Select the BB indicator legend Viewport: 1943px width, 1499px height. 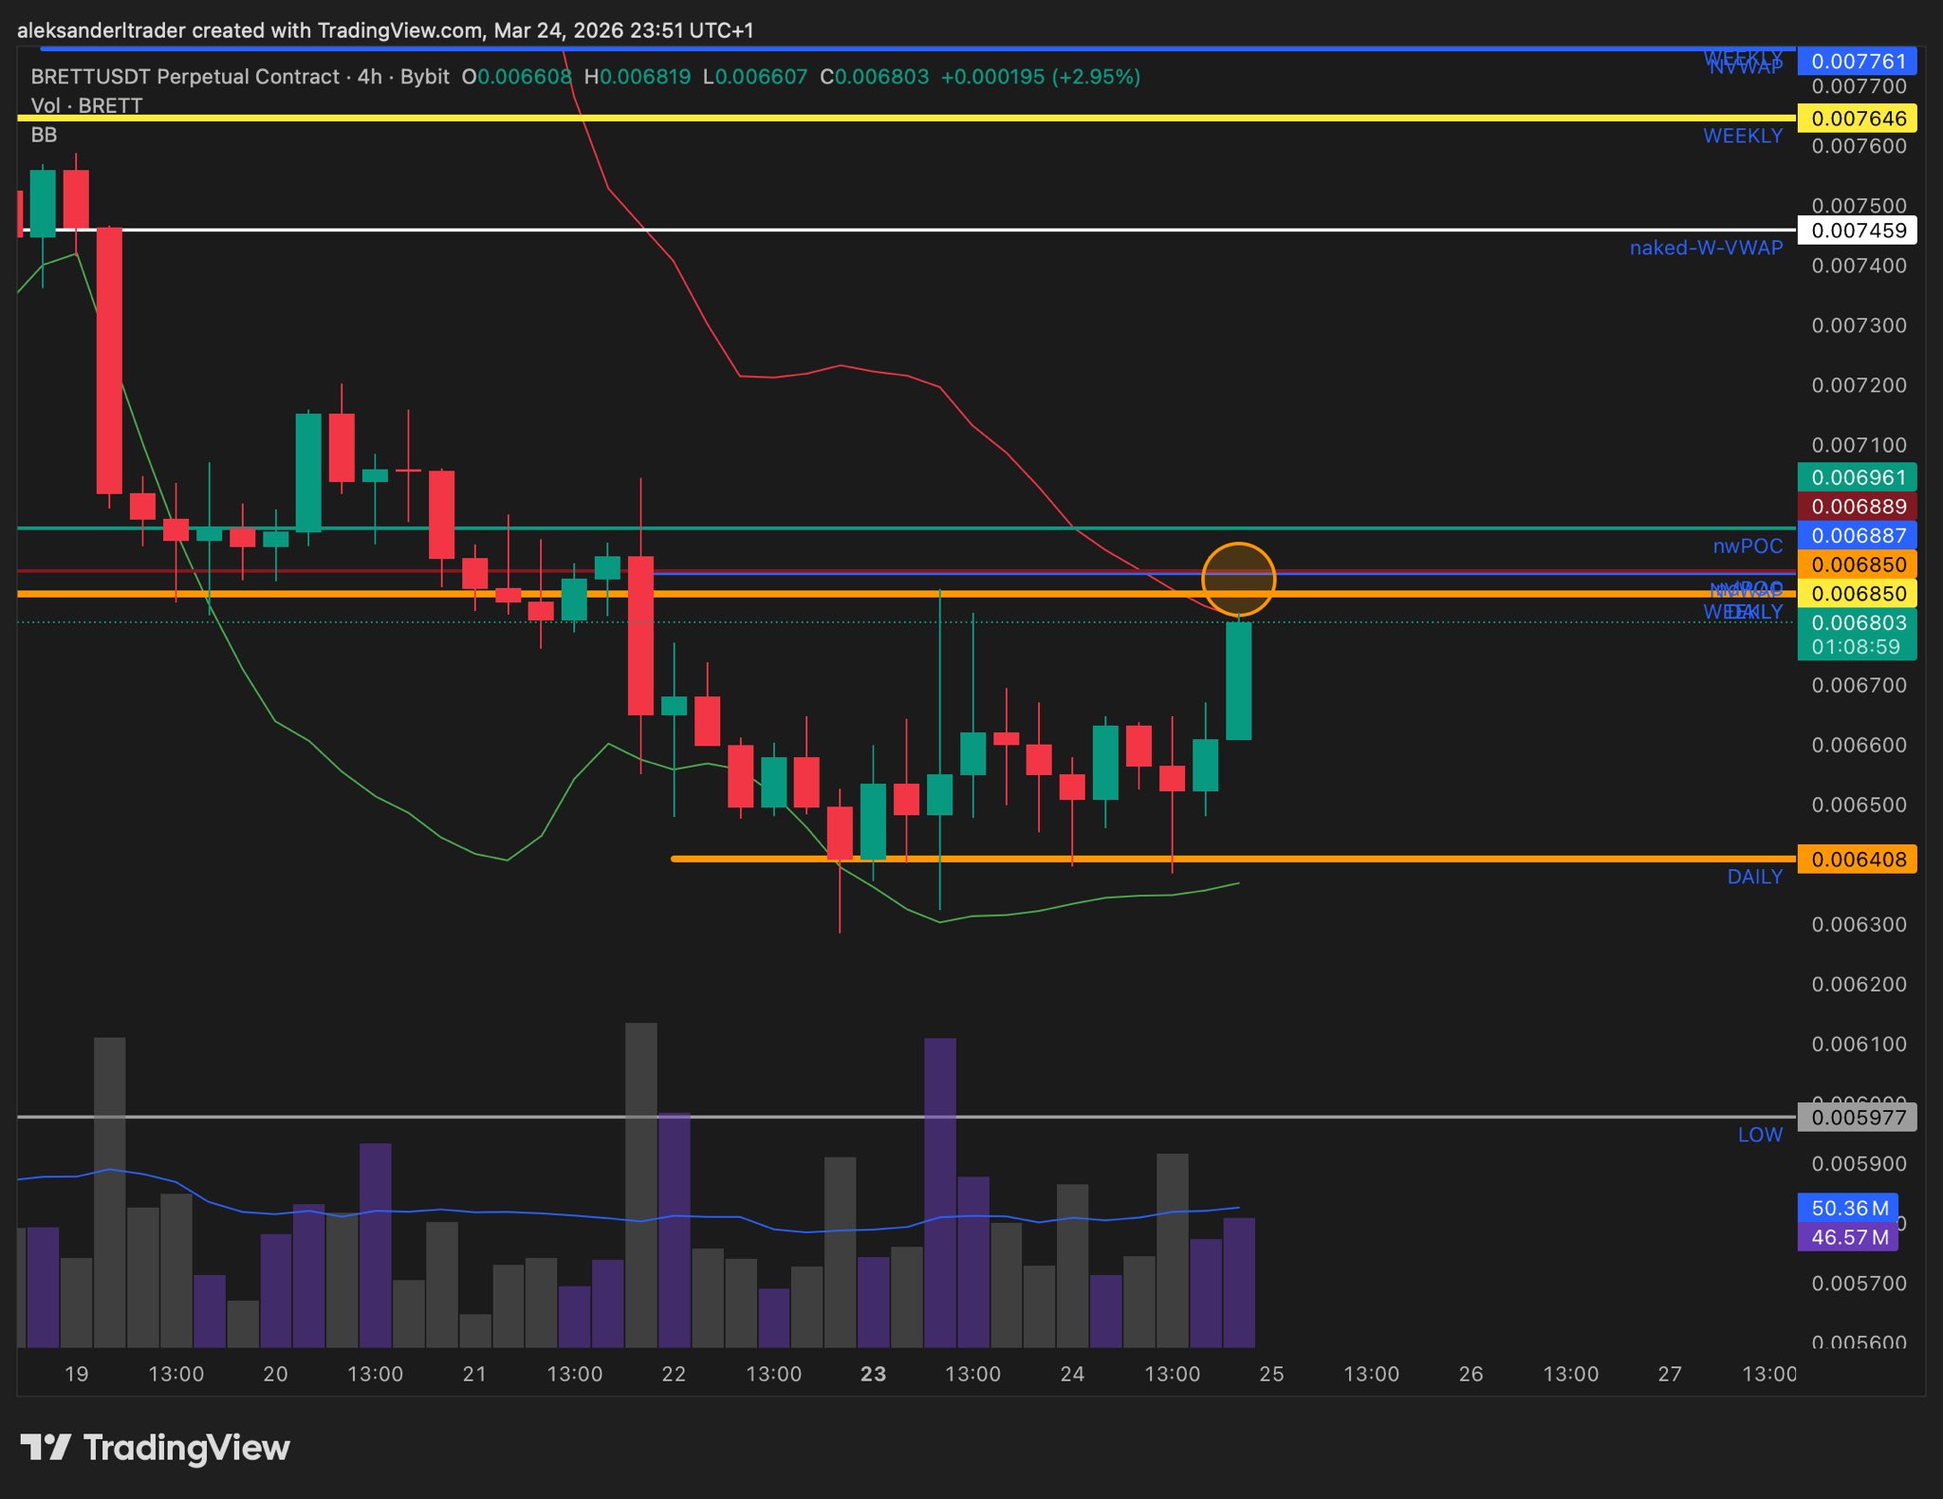44,135
